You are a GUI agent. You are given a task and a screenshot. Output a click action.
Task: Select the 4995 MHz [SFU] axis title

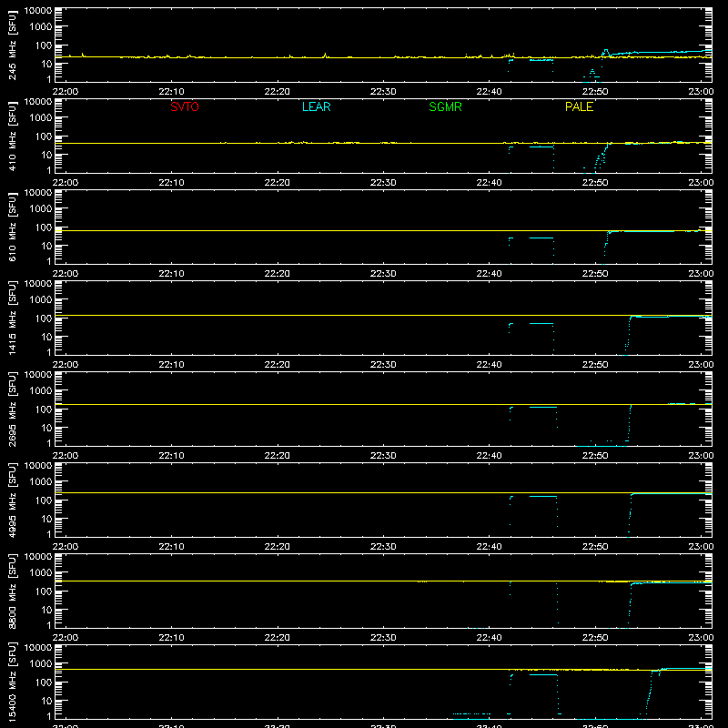pos(12,500)
